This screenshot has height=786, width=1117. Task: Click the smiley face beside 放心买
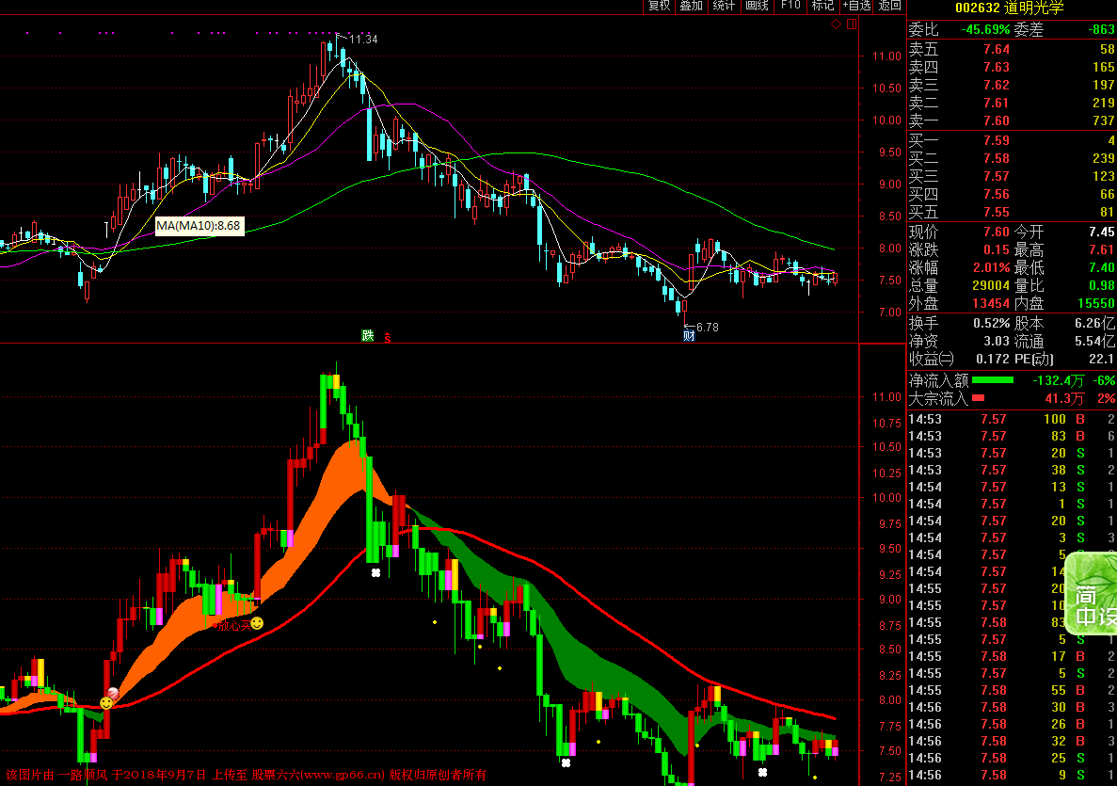(x=256, y=623)
